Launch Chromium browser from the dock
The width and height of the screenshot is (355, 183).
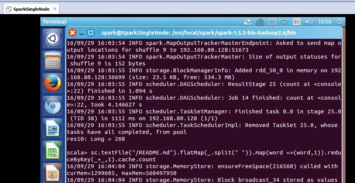tap(53, 106)
